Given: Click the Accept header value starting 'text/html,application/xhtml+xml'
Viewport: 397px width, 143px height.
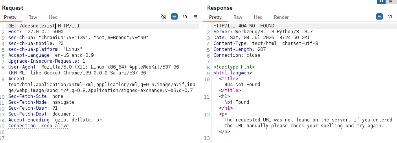Looking at the screenshot, I should click(x=102, y=87).
